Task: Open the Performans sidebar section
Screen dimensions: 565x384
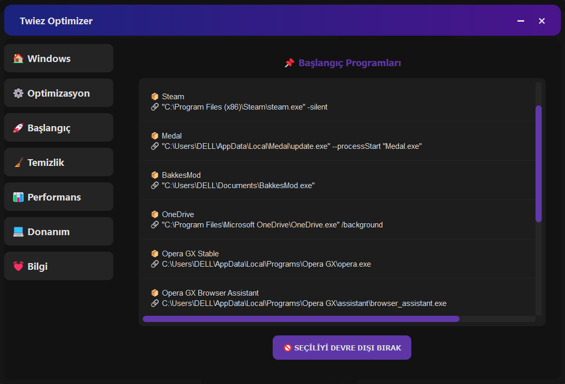Action: (x=59, y=196)
